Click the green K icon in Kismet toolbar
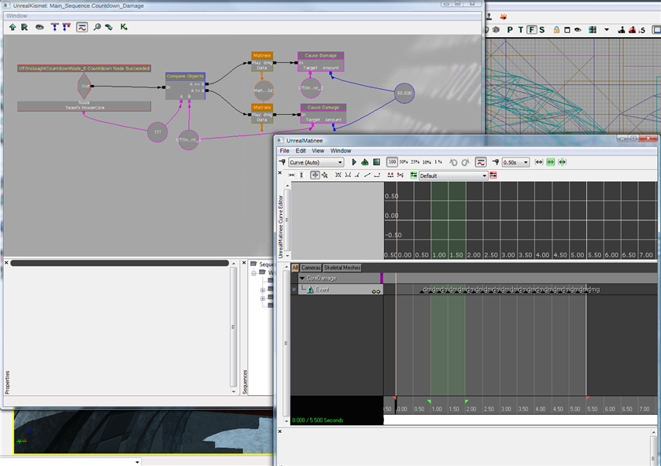 point(124,27)
